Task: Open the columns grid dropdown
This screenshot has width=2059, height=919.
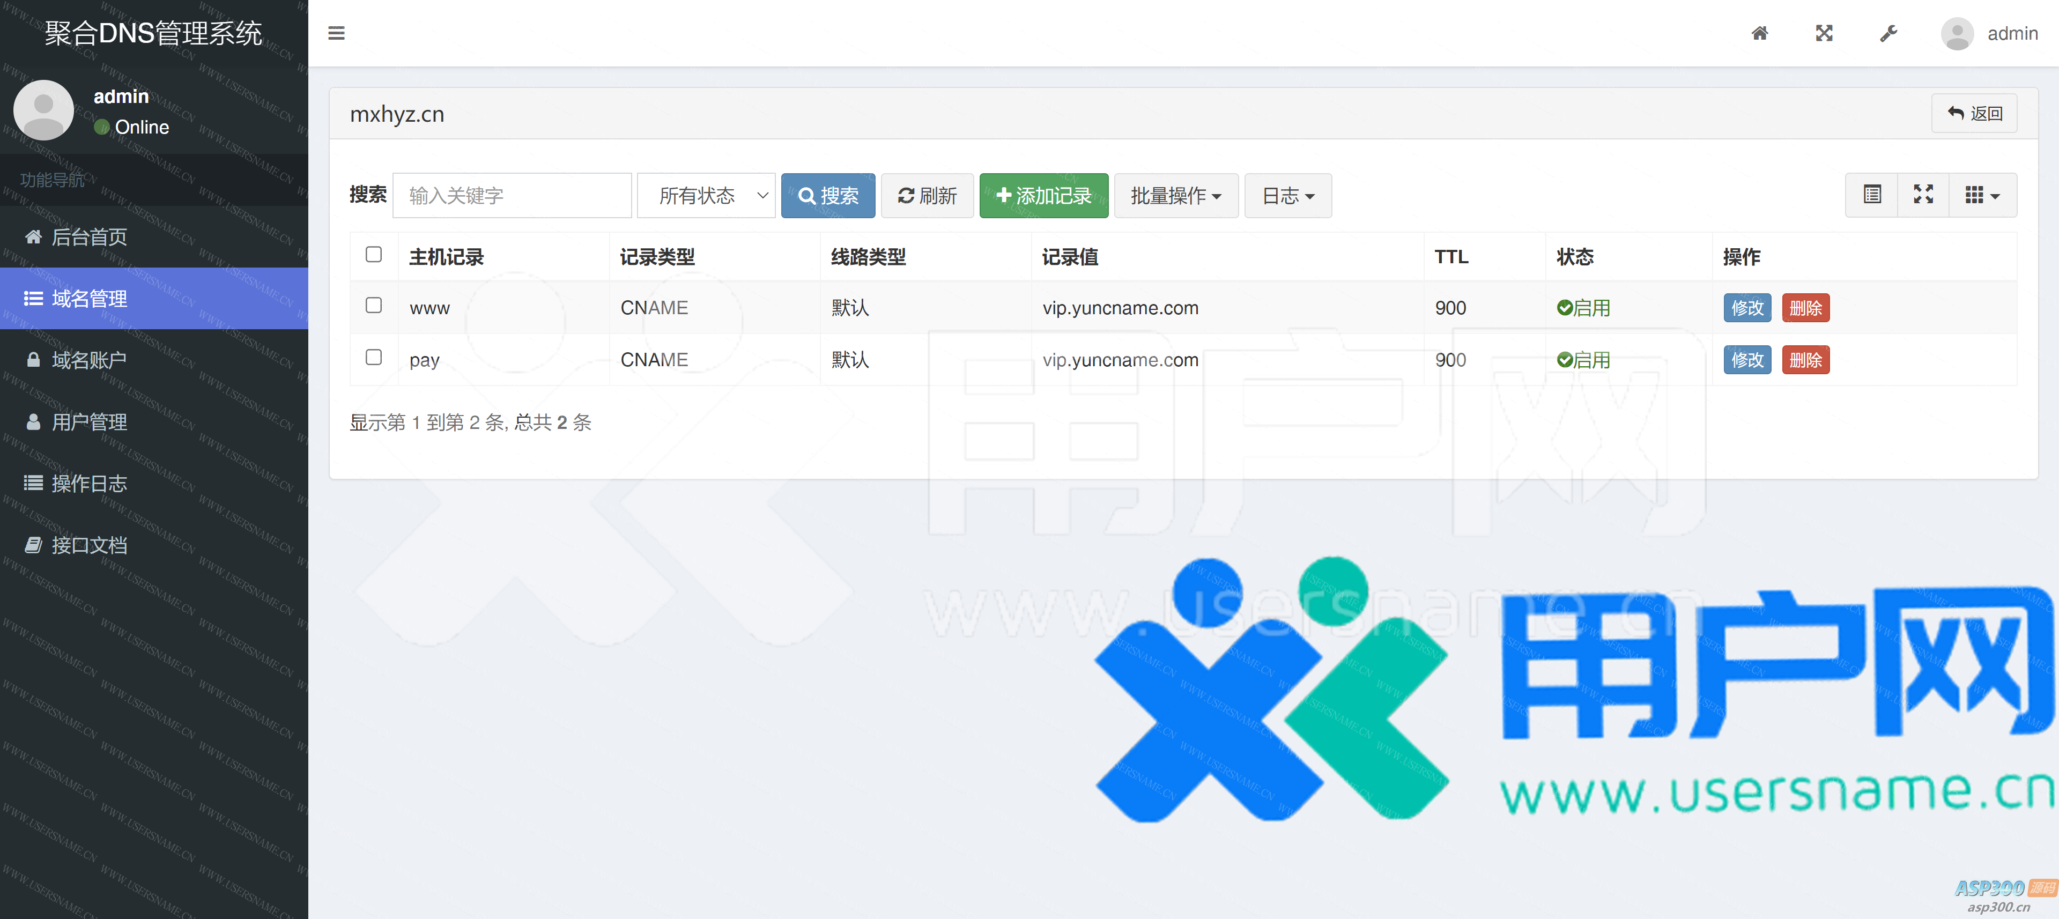Action: [1982, 195]
